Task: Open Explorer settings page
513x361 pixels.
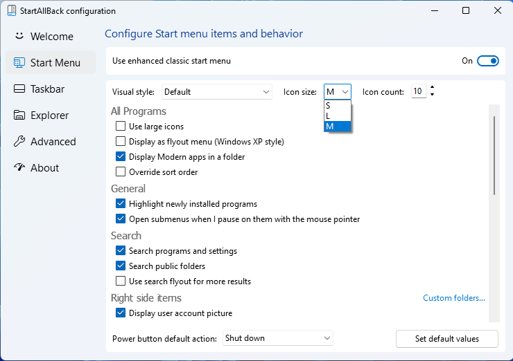Action: click(51, 115)
